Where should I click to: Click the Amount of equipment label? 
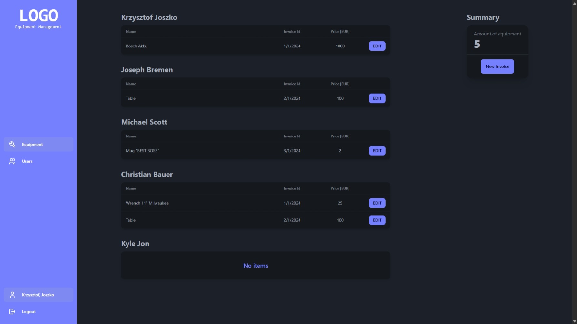pyautogui.click(x=497, y=34)
